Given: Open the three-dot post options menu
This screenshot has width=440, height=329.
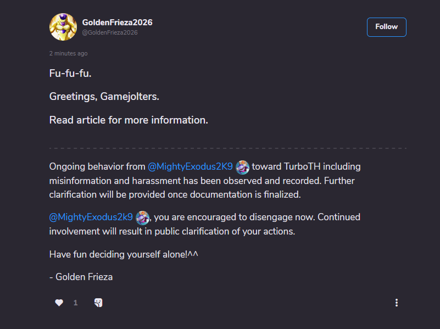Looking at the screenshot, I should (x=396, y=303).
